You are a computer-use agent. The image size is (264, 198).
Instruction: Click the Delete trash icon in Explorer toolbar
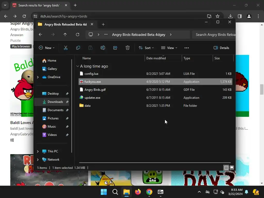127,48
